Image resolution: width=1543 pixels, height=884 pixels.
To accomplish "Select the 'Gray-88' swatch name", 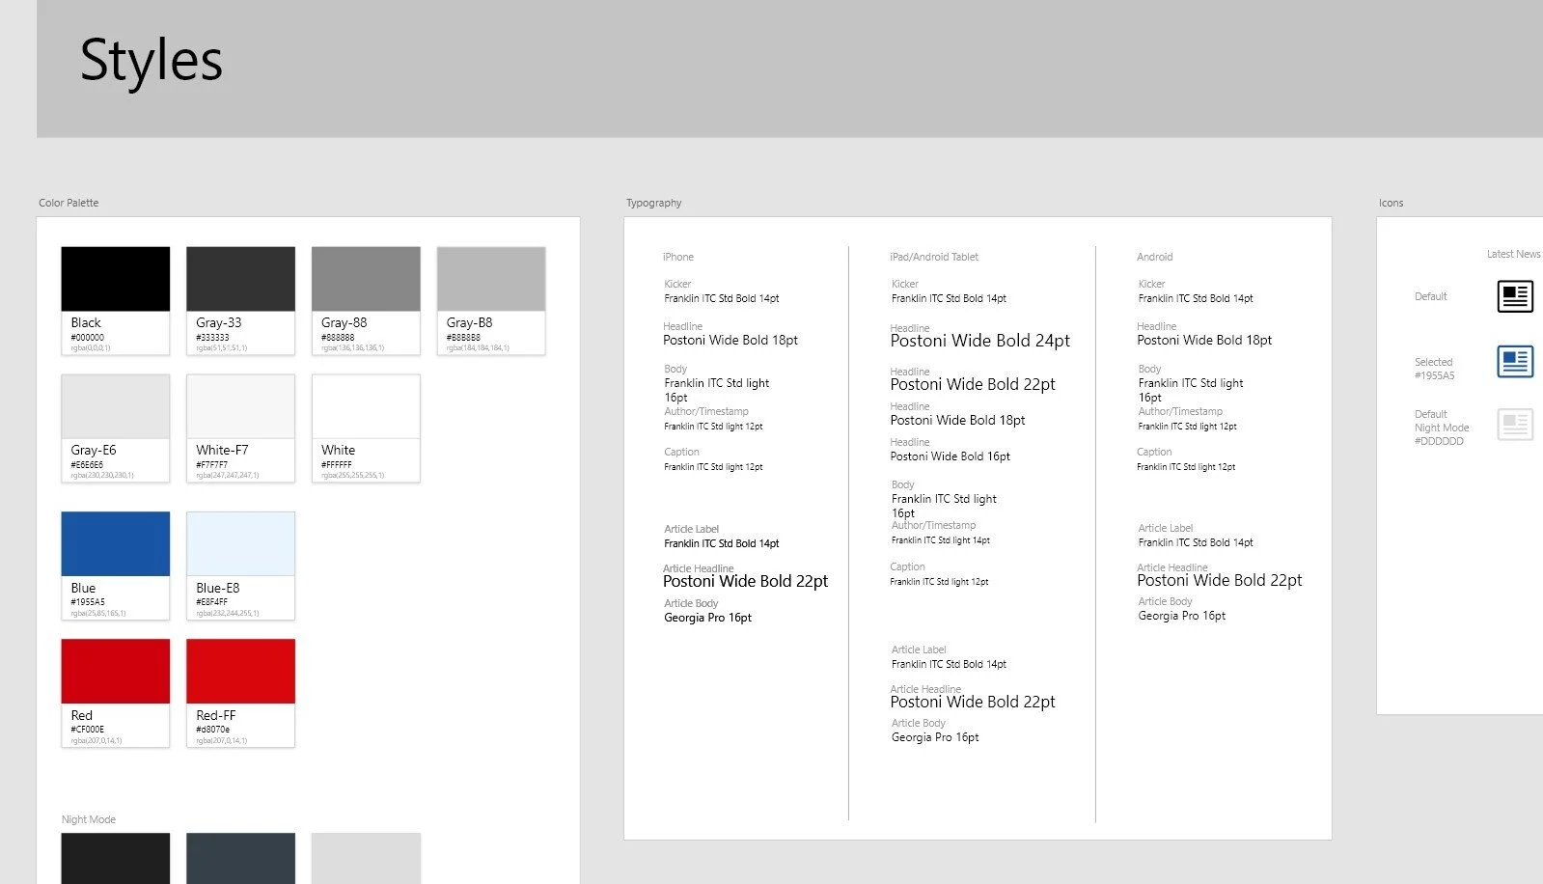I will coord(344,322).
